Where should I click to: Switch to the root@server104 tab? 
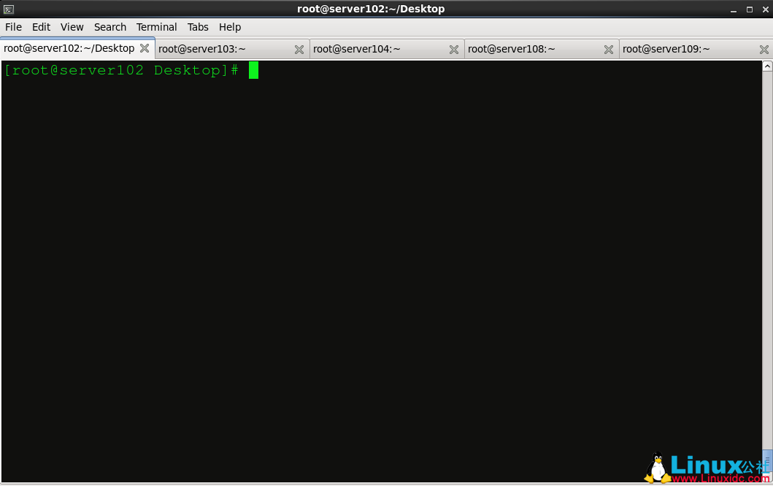(372, 50)
